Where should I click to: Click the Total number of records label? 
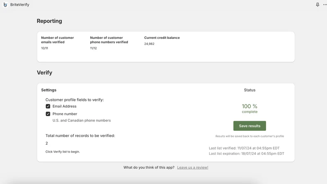[x=80, y=136]
